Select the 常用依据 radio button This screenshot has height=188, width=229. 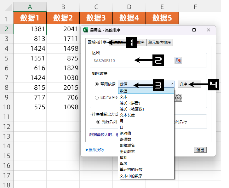click(x=97, y=84)
